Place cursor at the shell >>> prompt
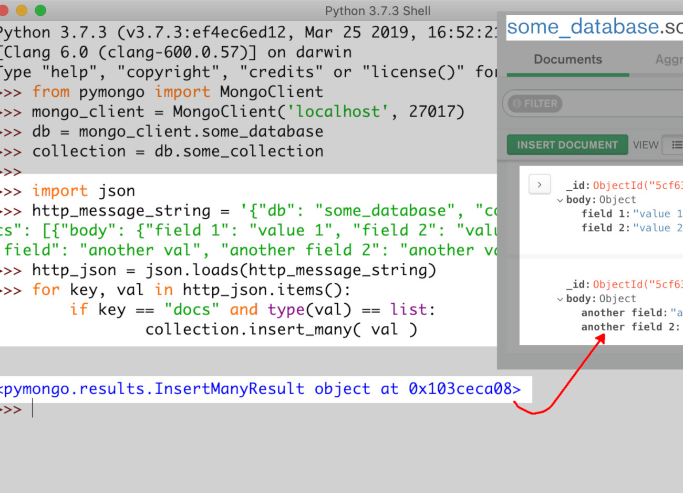683x493 pixels. [x=32, y=409]
